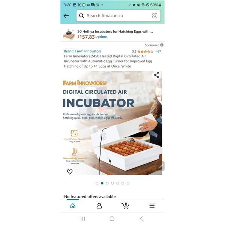
Task: Tap the Hethya incubator ad thumbnail
Action: point(69,34)
